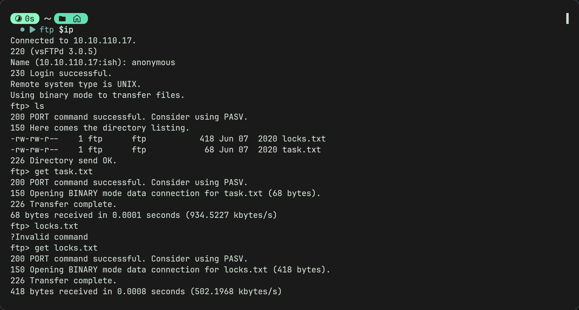This screenshot has height=310, width=579.
Task: Click the 'ftp' command text in prompt
Action: (47, 30)
